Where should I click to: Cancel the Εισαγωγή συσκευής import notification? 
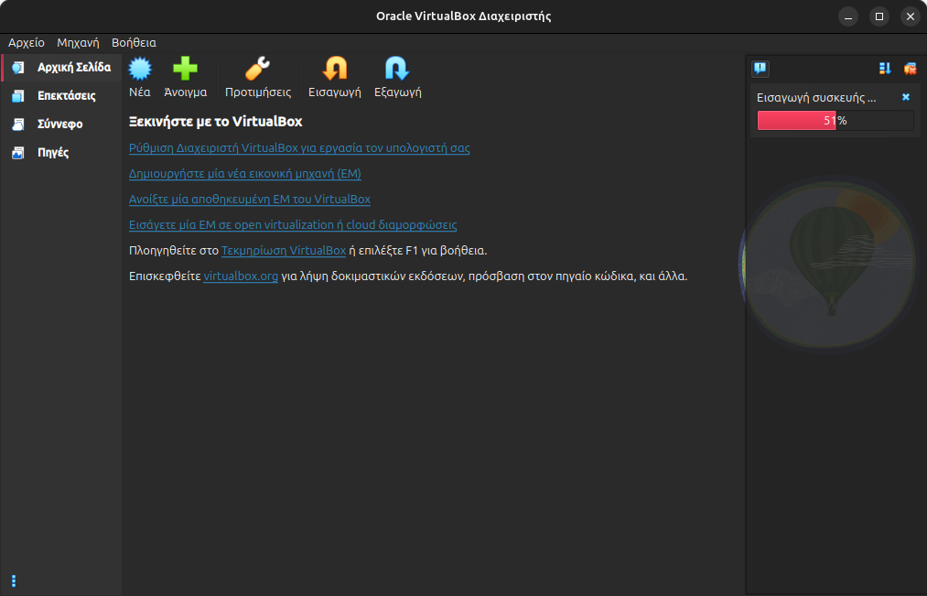click(x=906, y=97)
